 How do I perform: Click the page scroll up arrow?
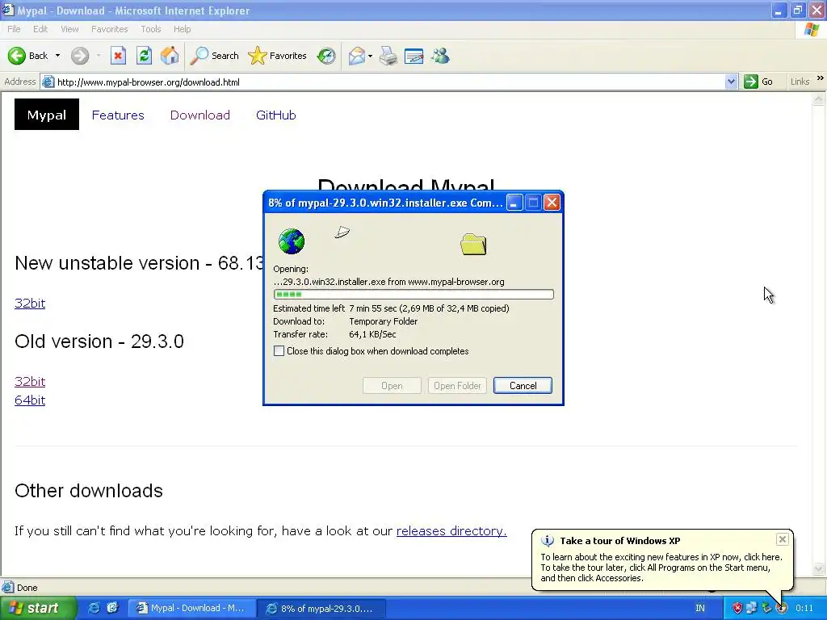(819, 98)
